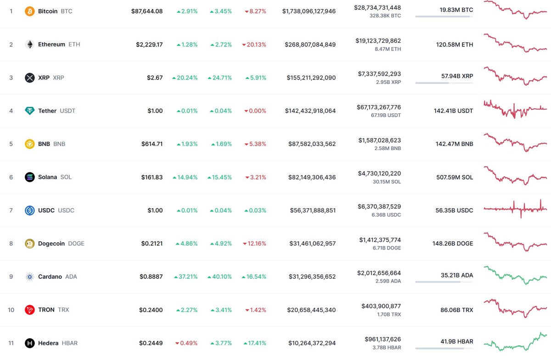Open the Ethereum ETH name link
Image resolution: width=551 pixels, height=357 pixels.
(x=52, y=44)
